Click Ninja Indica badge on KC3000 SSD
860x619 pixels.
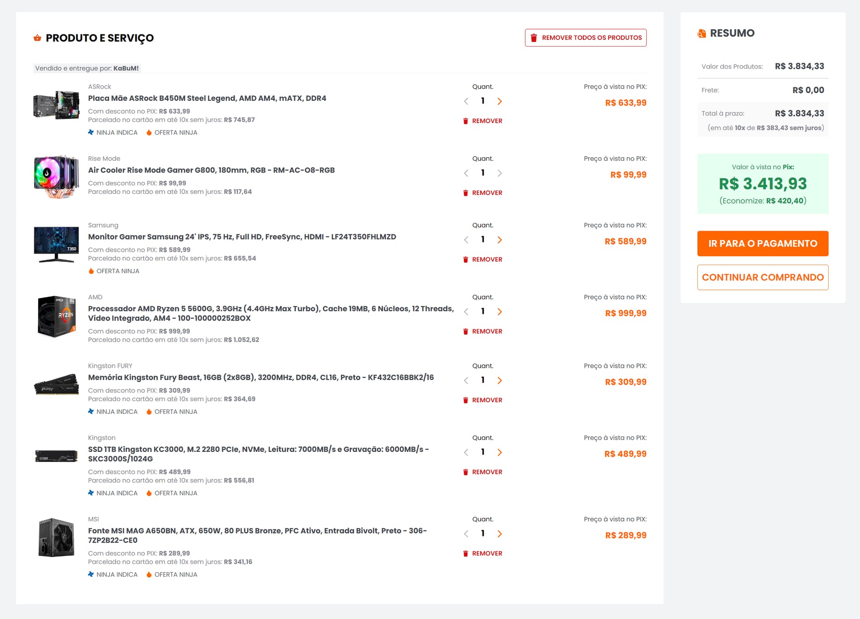[x=113, y=493]
